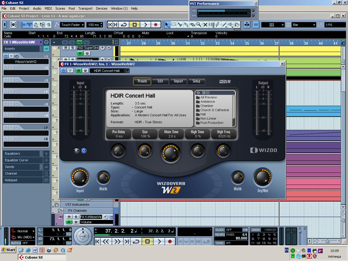Viewport: 348px width, 261px height.
Task: Toggle Snap on/off button
Action: [x=256, y=25]
